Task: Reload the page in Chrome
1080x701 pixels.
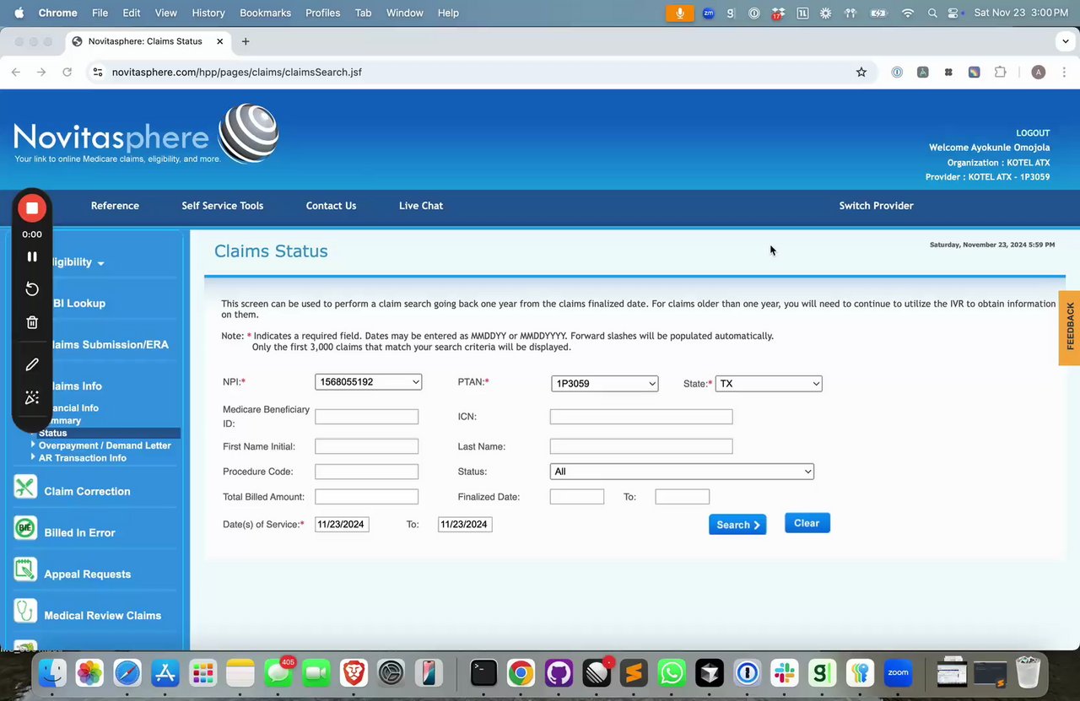Action: tap(67, 73)
